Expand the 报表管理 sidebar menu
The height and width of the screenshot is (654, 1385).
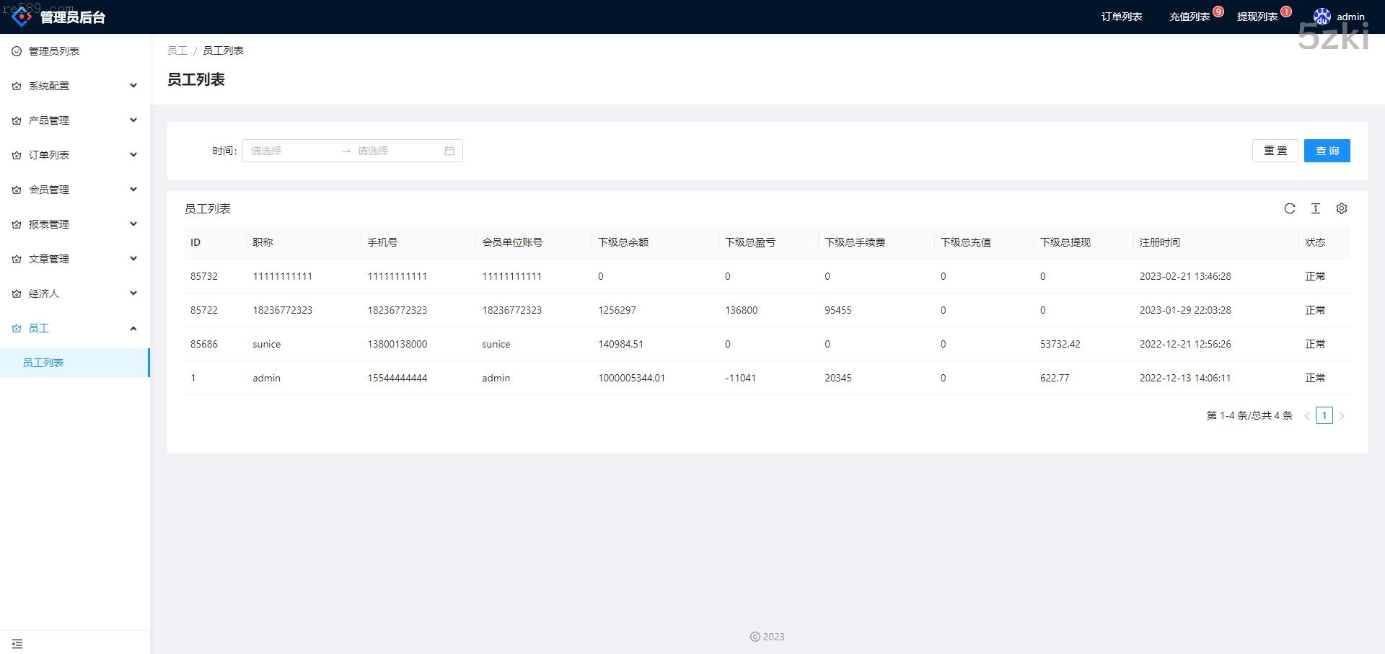[x=75, y=224]
